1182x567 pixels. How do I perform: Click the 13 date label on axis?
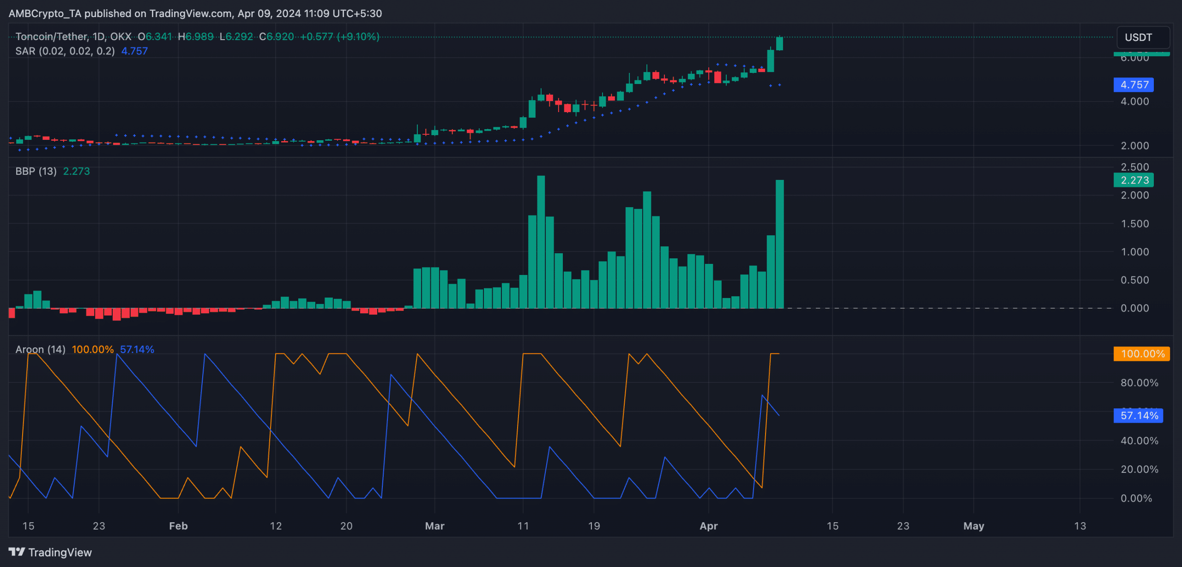click(x=1080, y=526)
